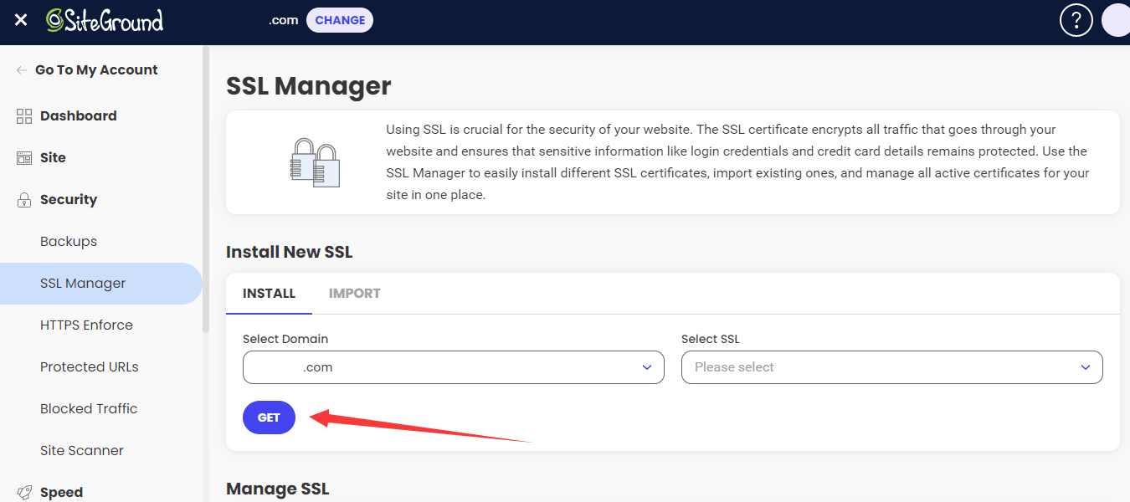Close the menu with the X icon

click(x=20, y=20)
